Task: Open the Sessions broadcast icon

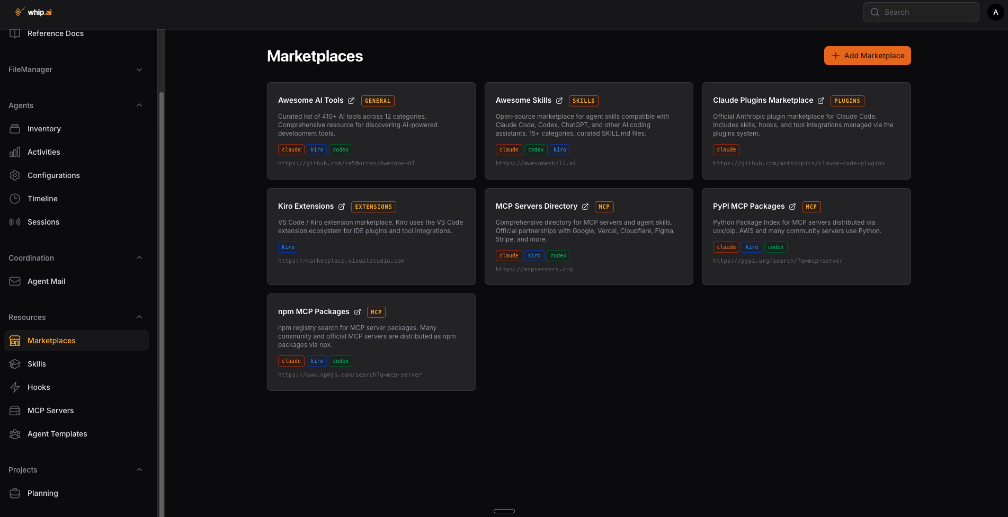Action: [x=15, y=222]
